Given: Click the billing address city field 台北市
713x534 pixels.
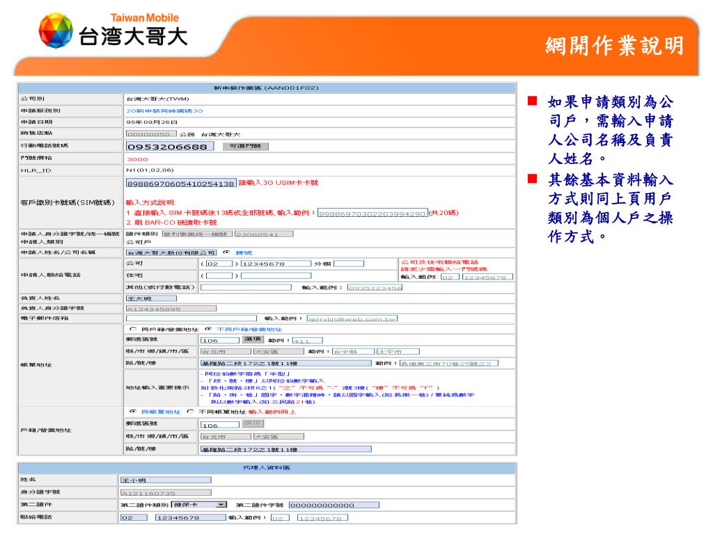Looking at the screenshot, I should coord(226,351).
